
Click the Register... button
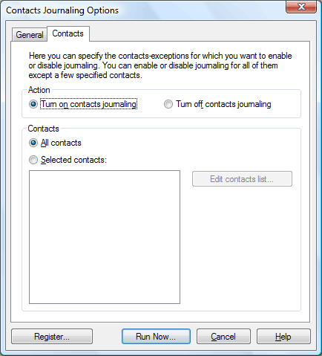pos(52,337)
